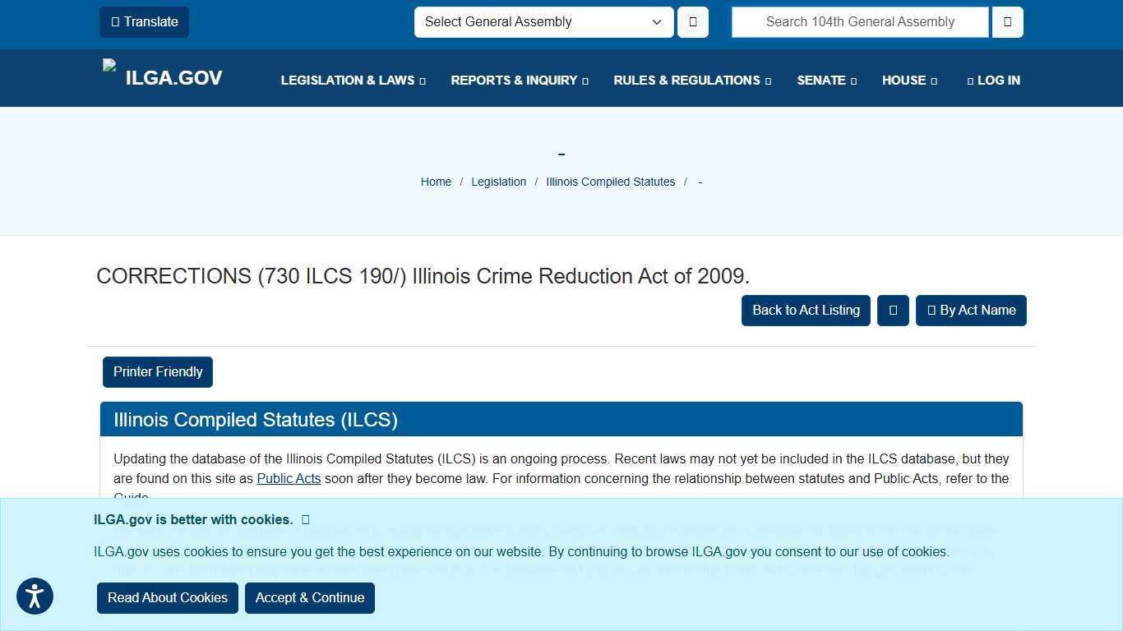1123x631 pixels.
Task: Open the Rules & Regulations menu
Action: pyautogui.click(x=691, y=81)
